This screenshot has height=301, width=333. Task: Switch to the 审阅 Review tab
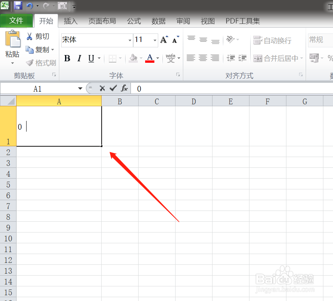183,21
